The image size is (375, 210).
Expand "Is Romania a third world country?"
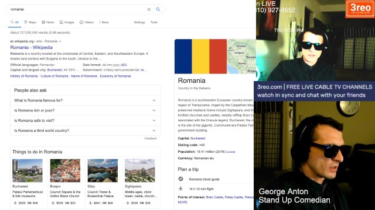pos(86,131)
